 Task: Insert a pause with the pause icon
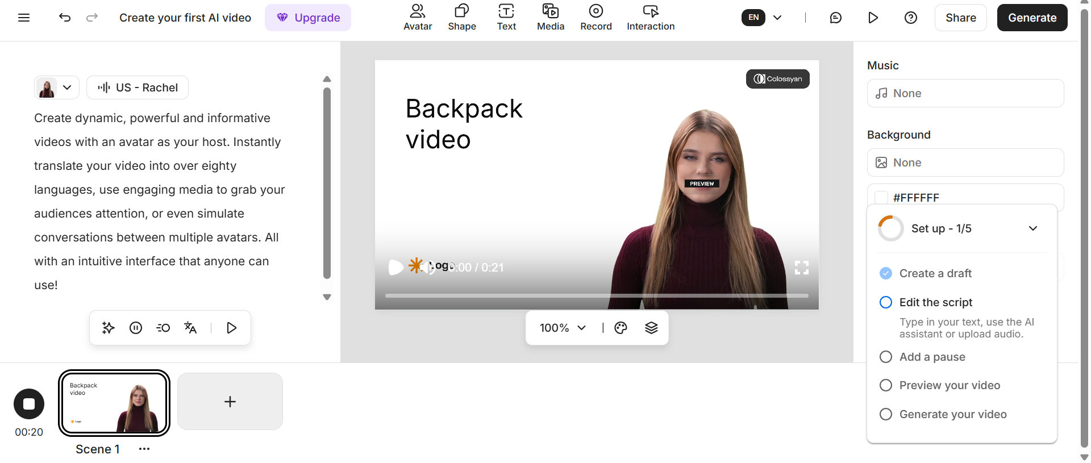tap(136, 328)
